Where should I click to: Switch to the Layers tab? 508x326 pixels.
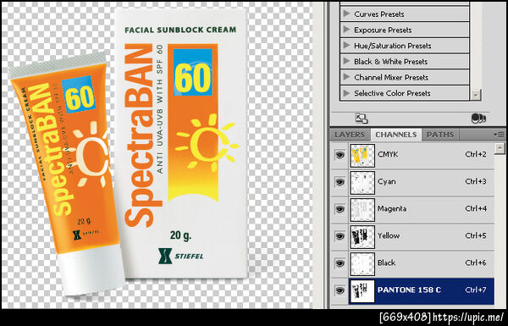coord(350,135)
